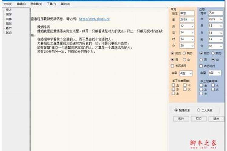
Task: Check 金 element for 甲方
Action: point(173,85)
